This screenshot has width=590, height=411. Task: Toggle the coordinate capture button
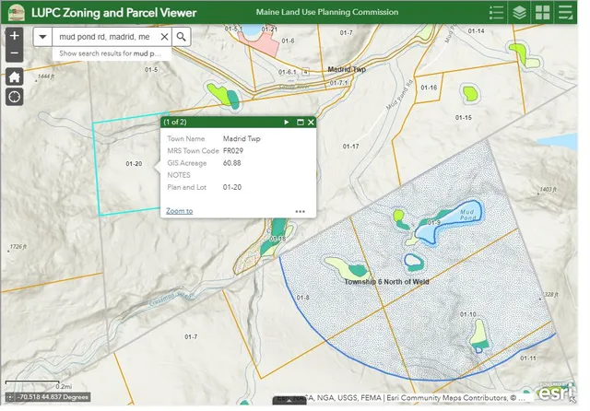coord(10,396)
